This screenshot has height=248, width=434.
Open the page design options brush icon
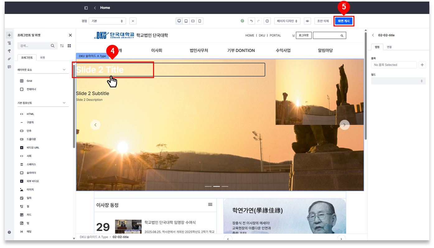pos(9,51)
